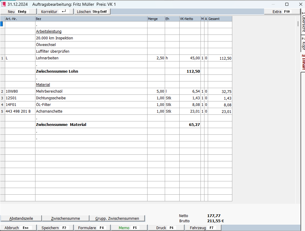The image size is (305, 231).
Task: Save order with Speichern
Action: 55,228
